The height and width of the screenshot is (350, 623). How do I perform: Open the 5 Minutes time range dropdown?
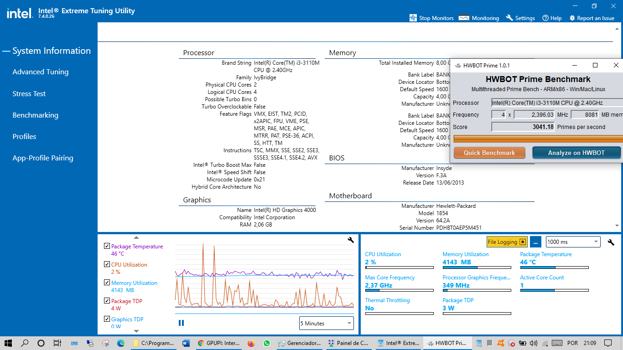pyautogui.click(x=327, y=323)
